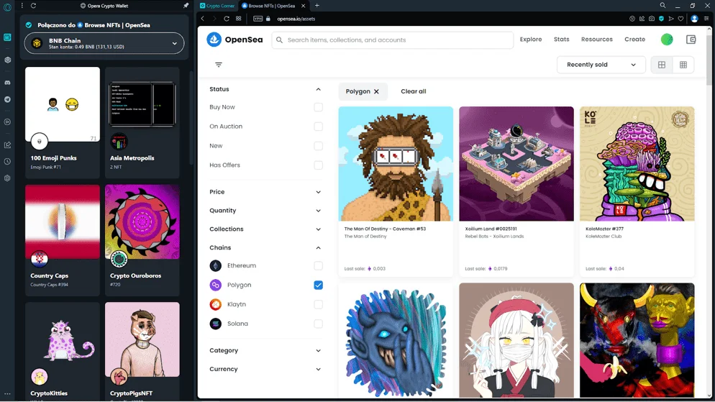Go back in browser history
The width and height of the screenshot is (715, 402).
[202, 19]
